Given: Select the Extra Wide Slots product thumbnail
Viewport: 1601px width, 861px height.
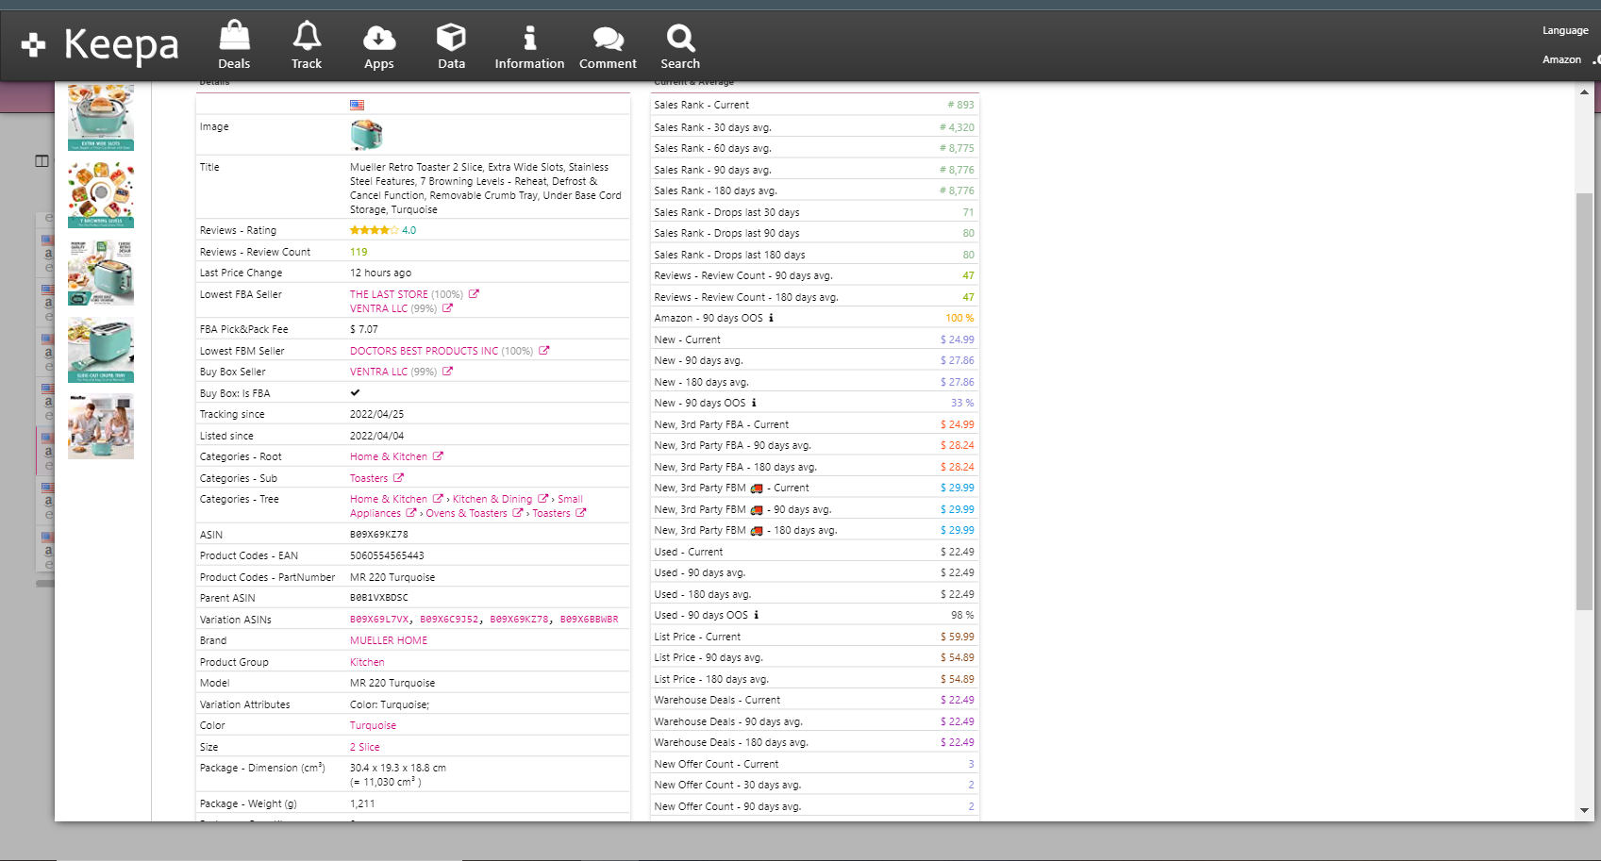Looking at the screenshot, I should tap(101, 117).
